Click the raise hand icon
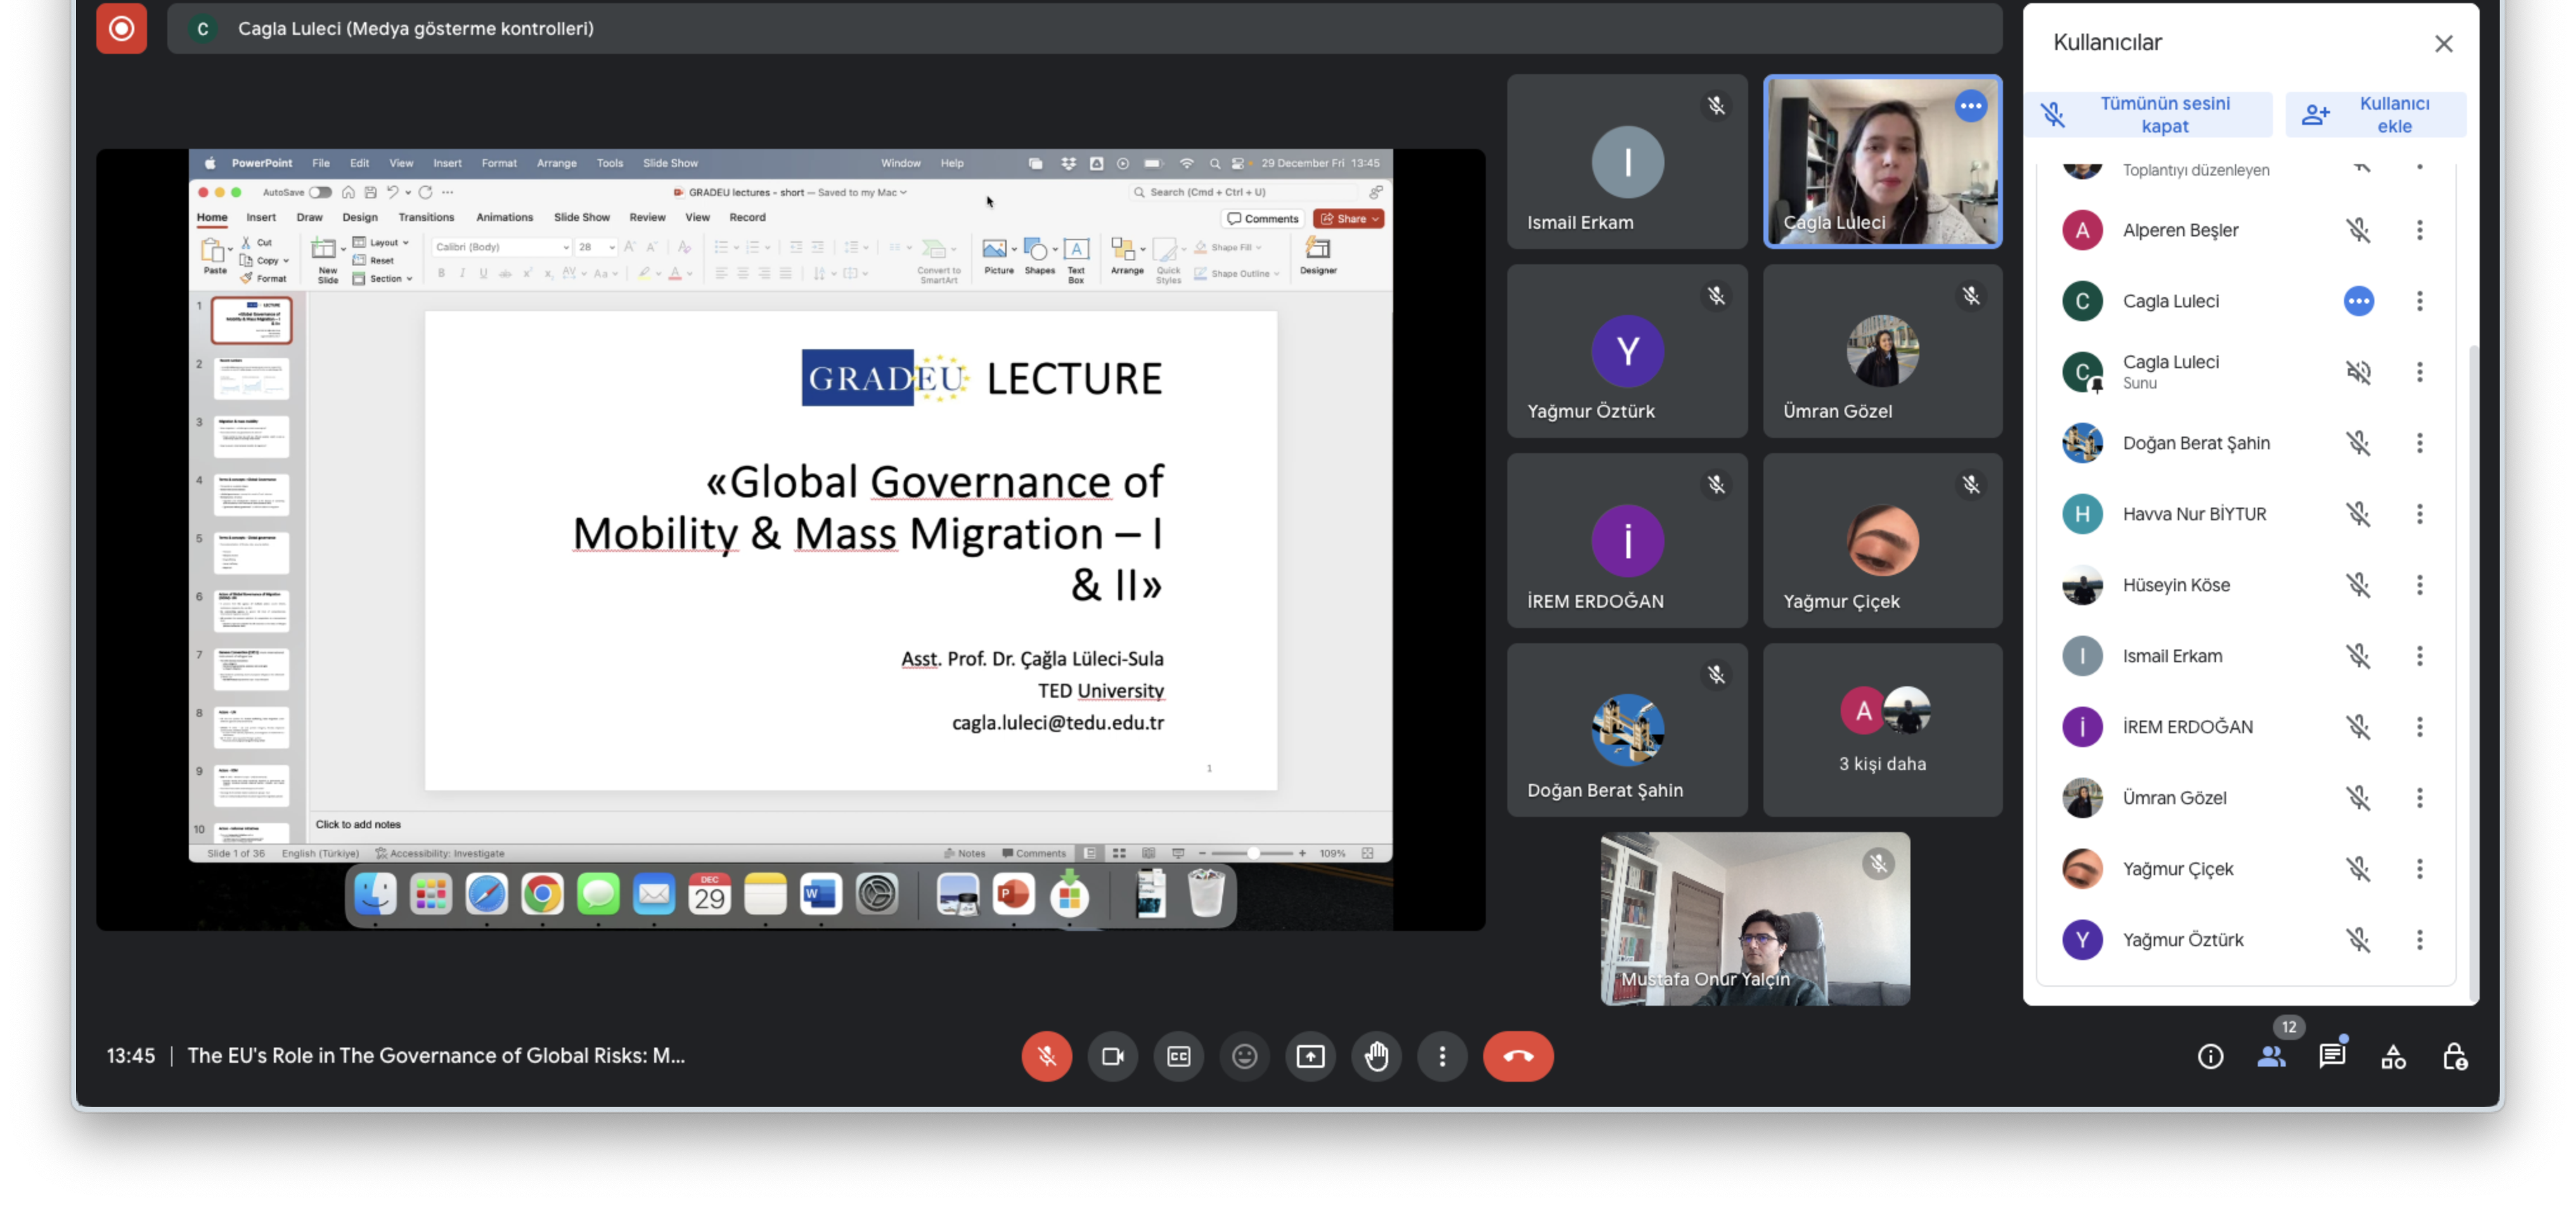This screenshot has width=2576, height=1206. (x=1376, y=1056)
